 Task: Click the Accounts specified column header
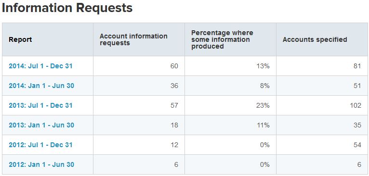tap(315, 39)
